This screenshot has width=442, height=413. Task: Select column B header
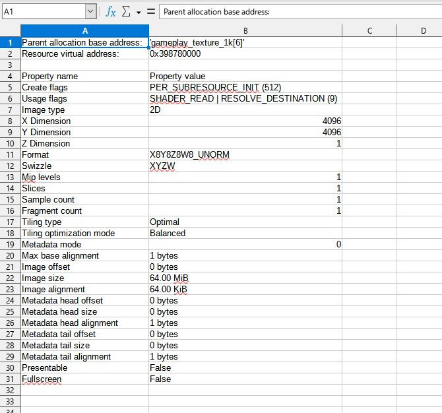(x=245, y=30)
